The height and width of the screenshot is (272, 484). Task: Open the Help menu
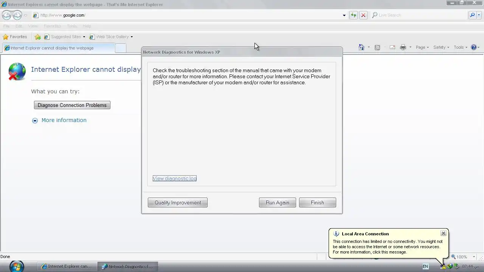pyautogui.click(x=87, y=26)
